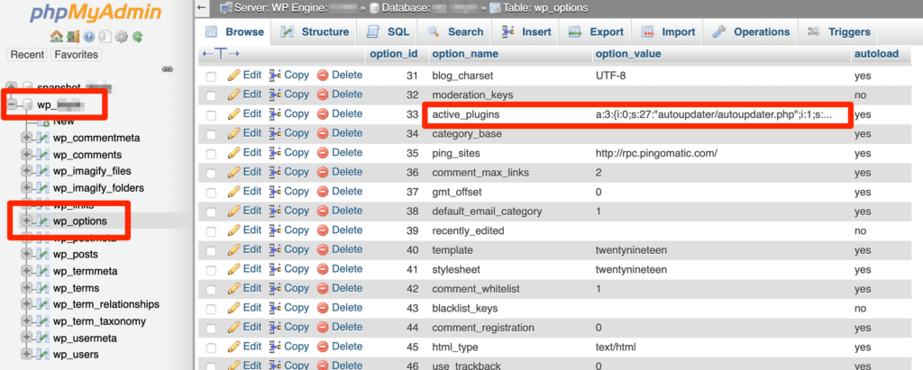Collapse the wp_ database tree node

click(x=13, y=105)
